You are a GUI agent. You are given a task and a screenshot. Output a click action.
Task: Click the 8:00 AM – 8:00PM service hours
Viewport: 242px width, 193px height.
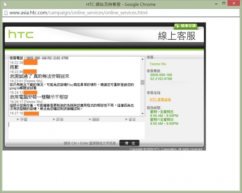[x=164, y=116]
